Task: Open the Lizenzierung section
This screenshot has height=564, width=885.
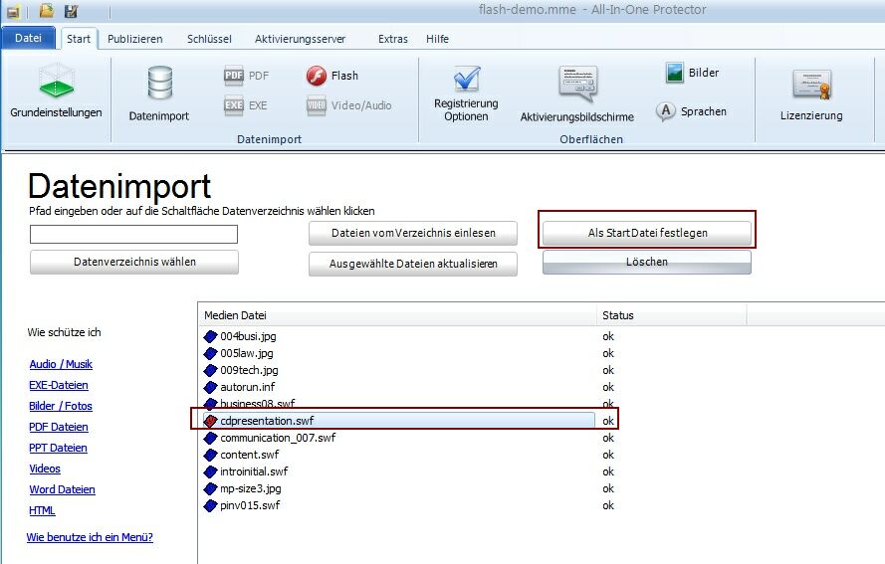Action: 811,88
